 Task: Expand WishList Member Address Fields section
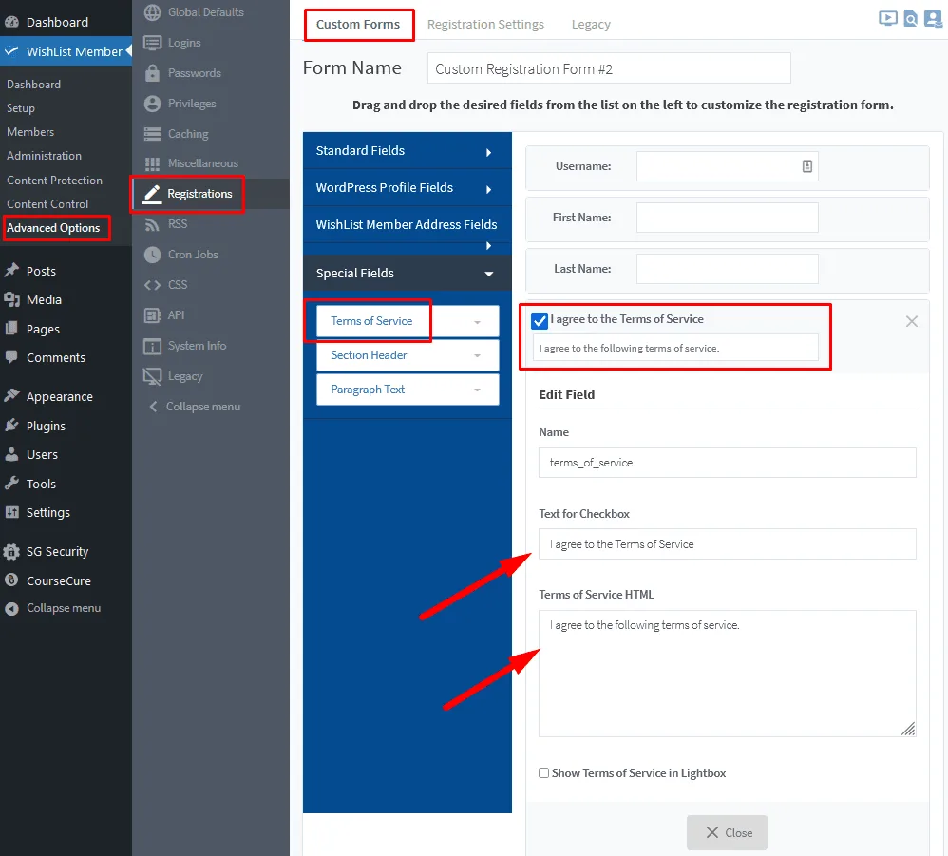[x=407, y=231]
